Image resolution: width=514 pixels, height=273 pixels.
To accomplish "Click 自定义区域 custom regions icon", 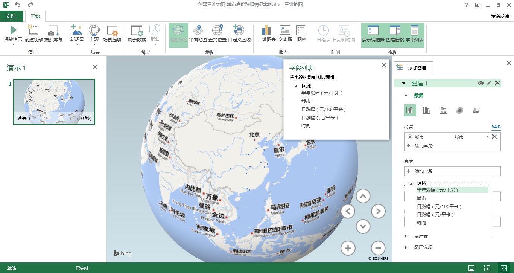I will pos(239,31).
